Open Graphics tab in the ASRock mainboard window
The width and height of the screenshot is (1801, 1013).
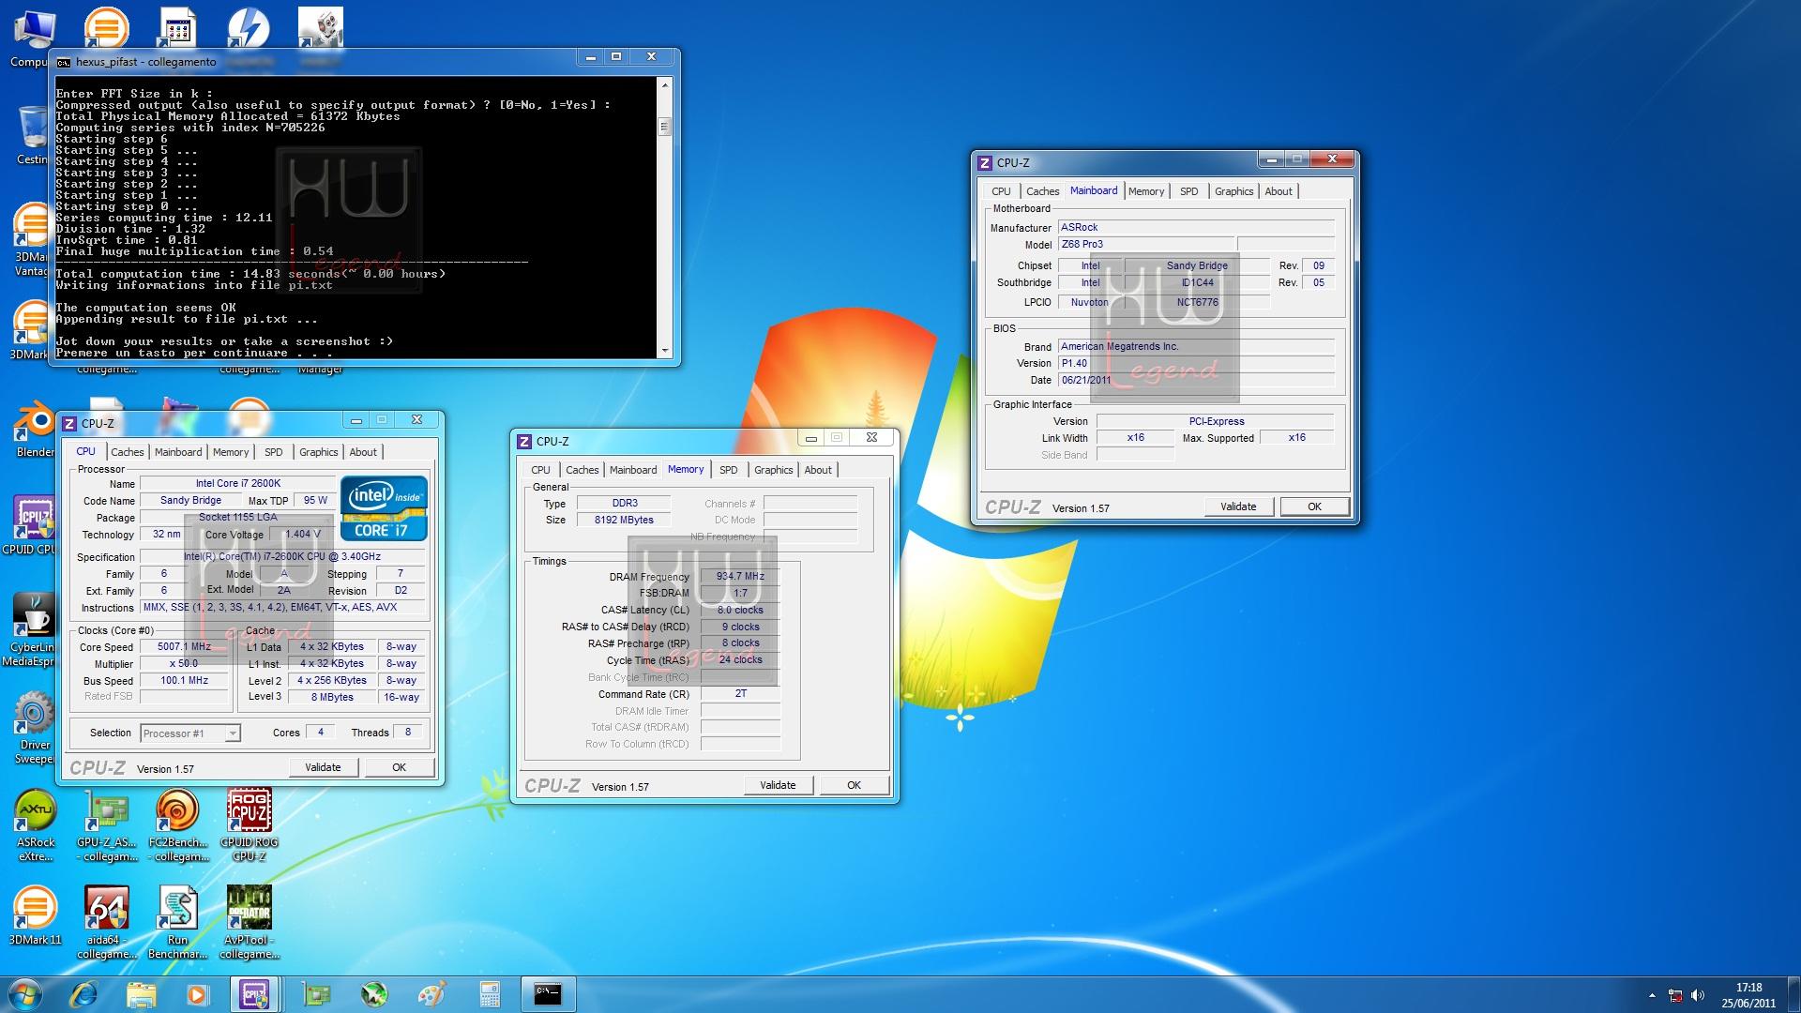(1233, 191)
